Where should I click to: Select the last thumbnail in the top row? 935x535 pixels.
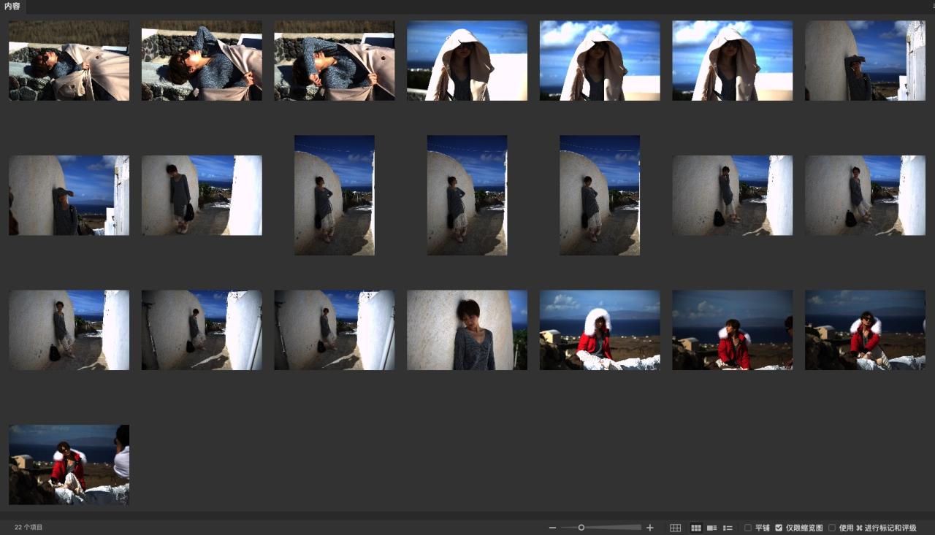865,61
